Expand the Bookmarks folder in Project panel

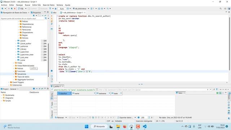pos(1,95)
